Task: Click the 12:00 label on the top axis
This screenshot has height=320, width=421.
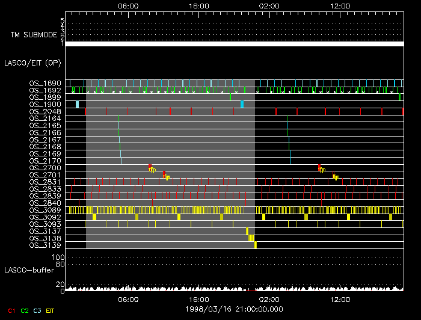Action: pos(340,6)
